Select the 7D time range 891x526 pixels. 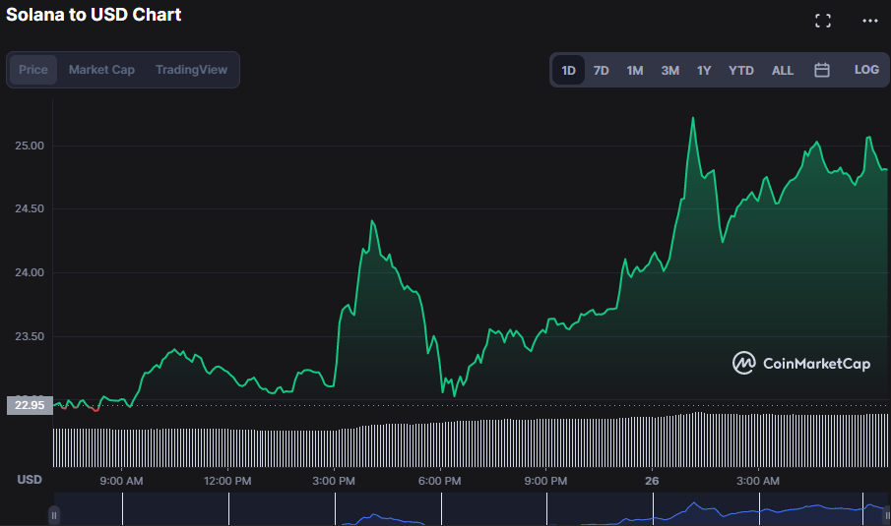(601, 71)
